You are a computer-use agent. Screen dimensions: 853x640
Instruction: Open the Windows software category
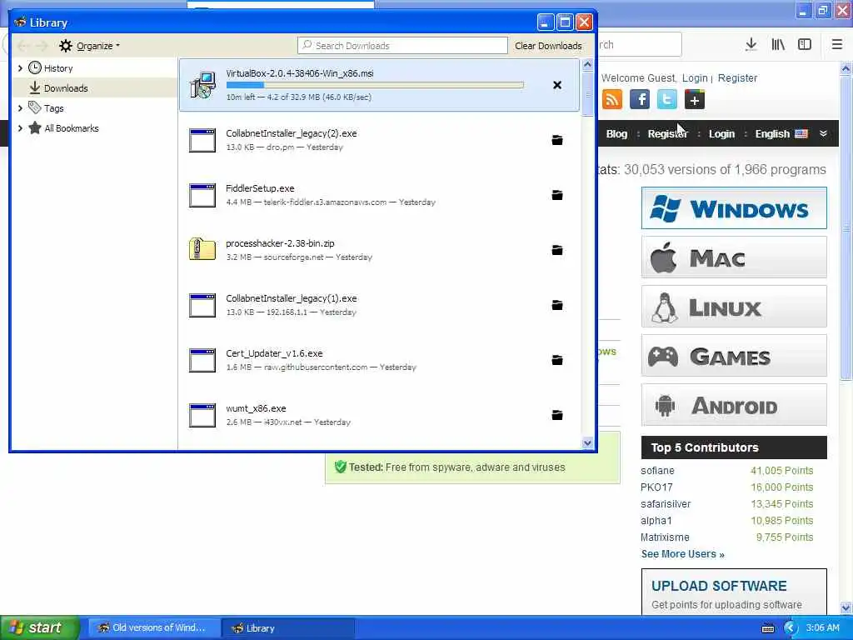click(x=734, y=207)
